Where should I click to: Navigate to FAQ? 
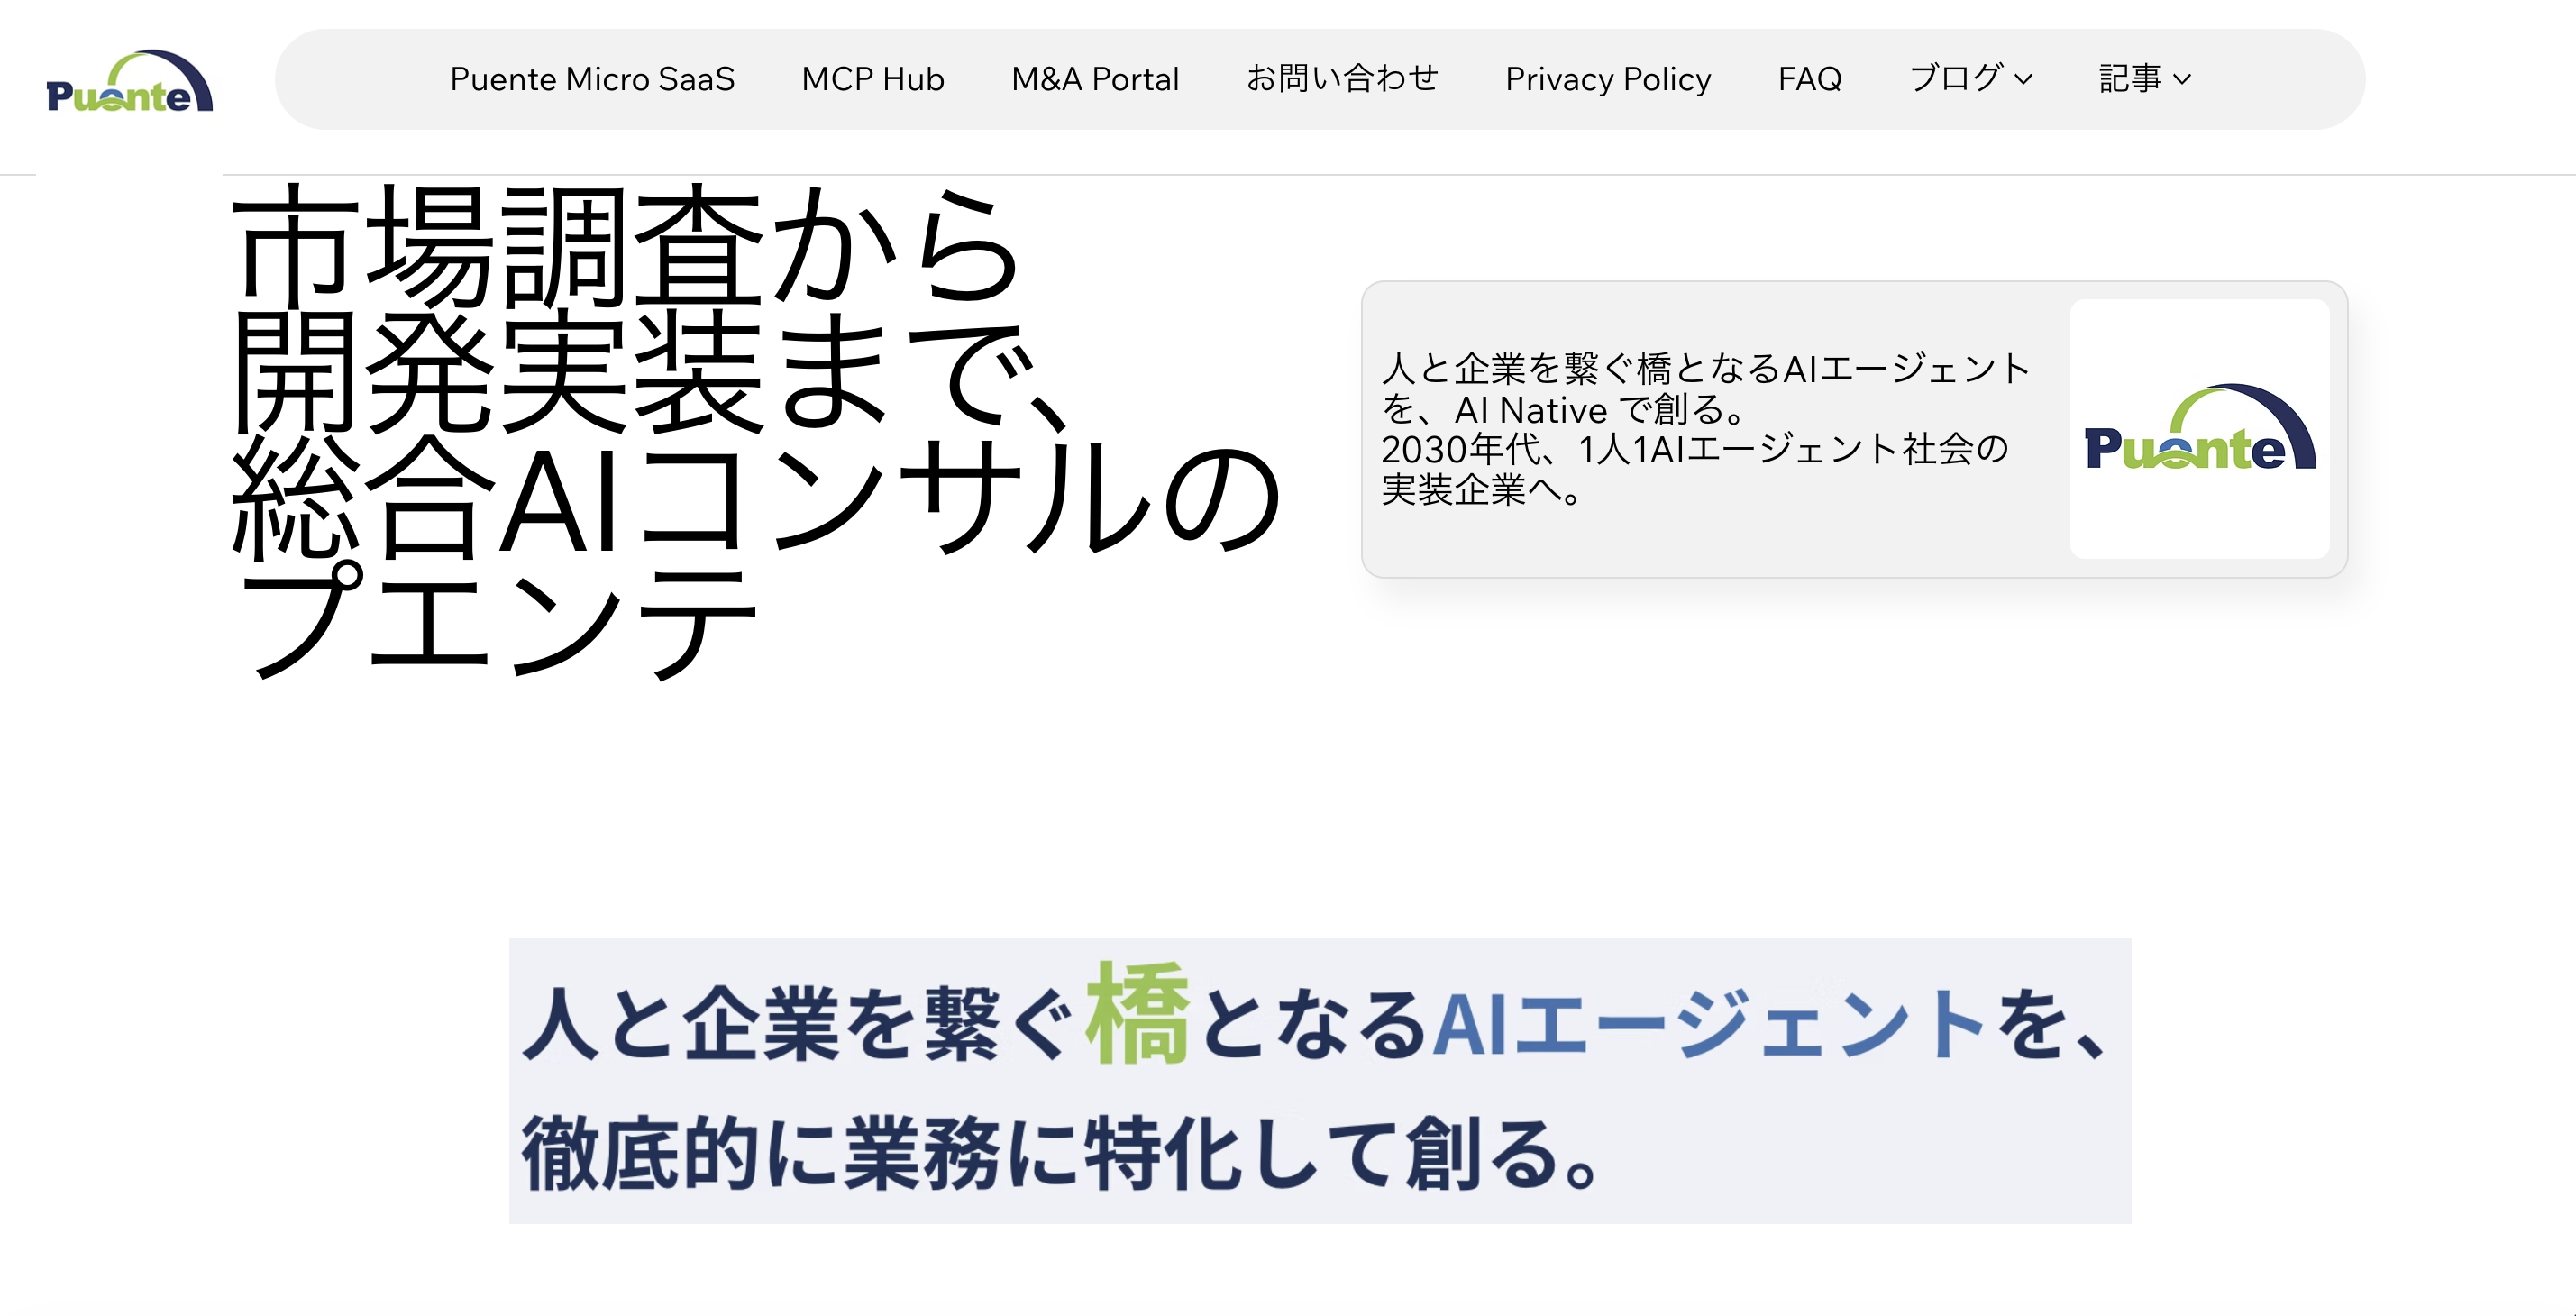(1809, 79)
